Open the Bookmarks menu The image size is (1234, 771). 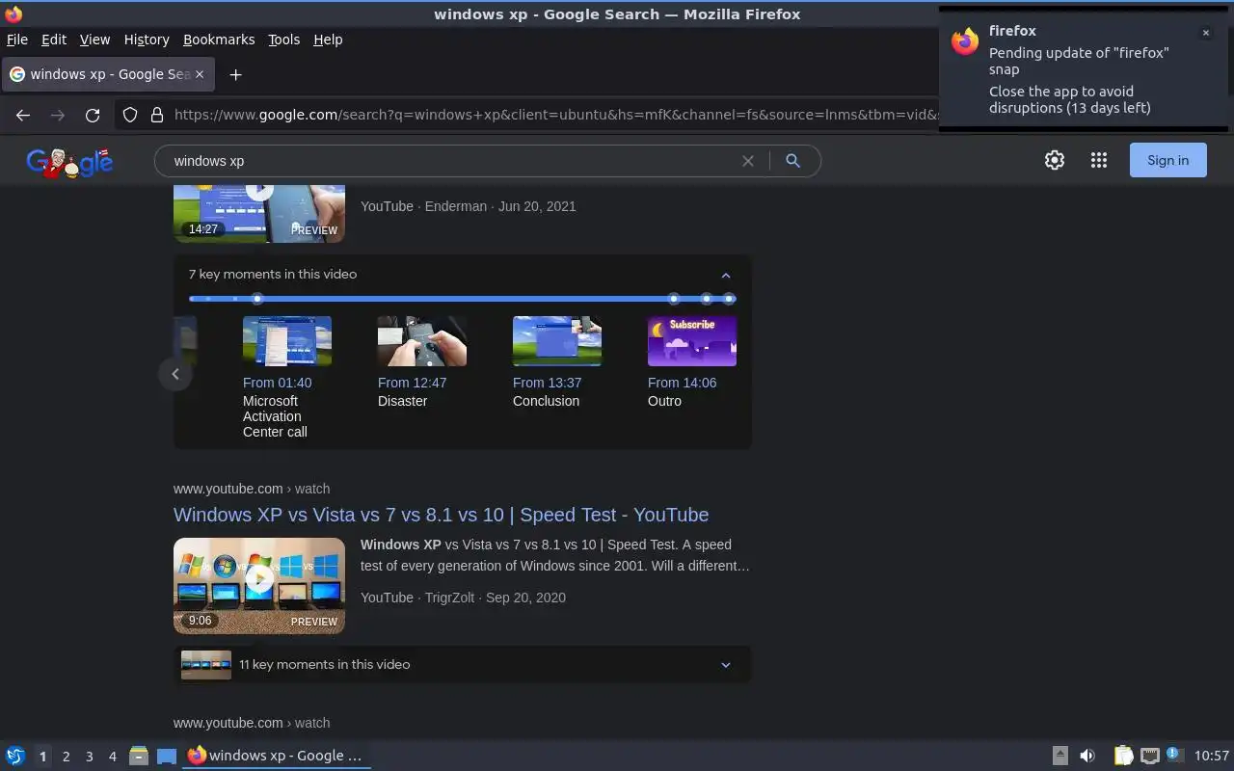(x=219, y=40)
